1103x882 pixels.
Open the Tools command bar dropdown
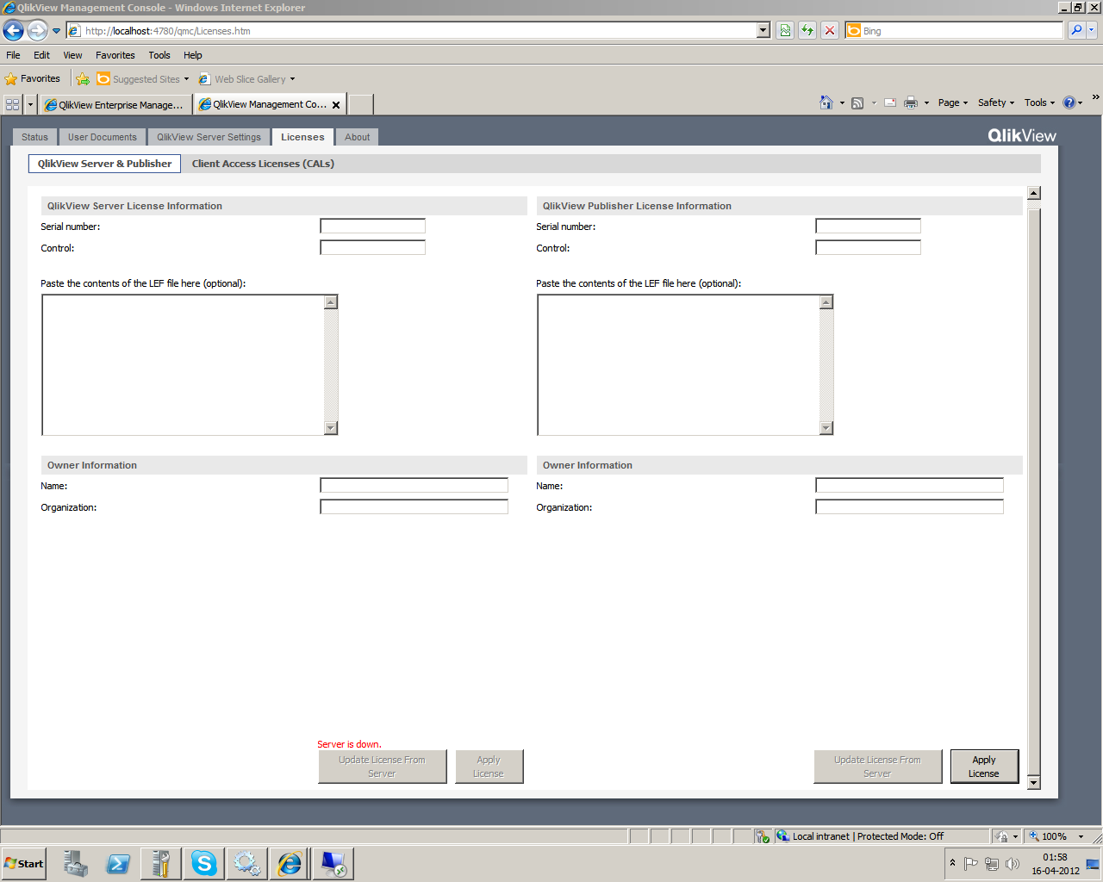pos(1039,102)
